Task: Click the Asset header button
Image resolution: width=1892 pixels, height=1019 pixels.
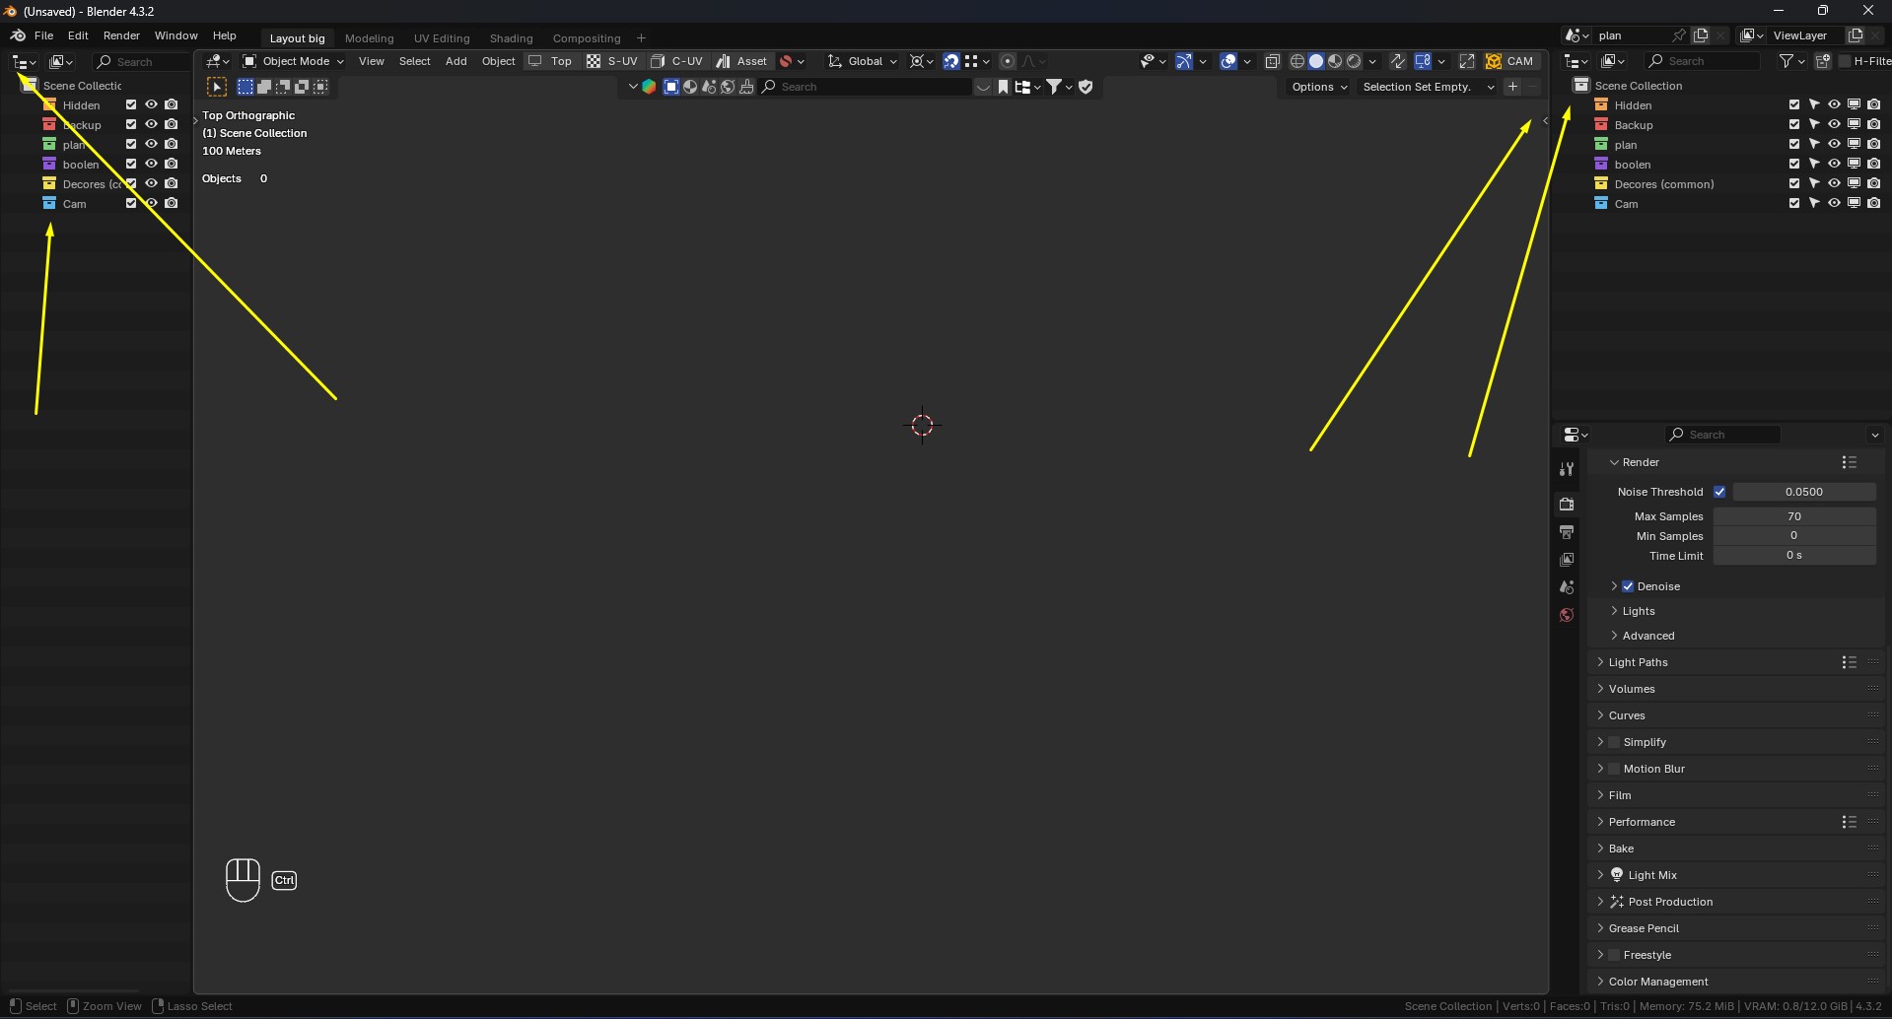Action: tap(741, 61)
